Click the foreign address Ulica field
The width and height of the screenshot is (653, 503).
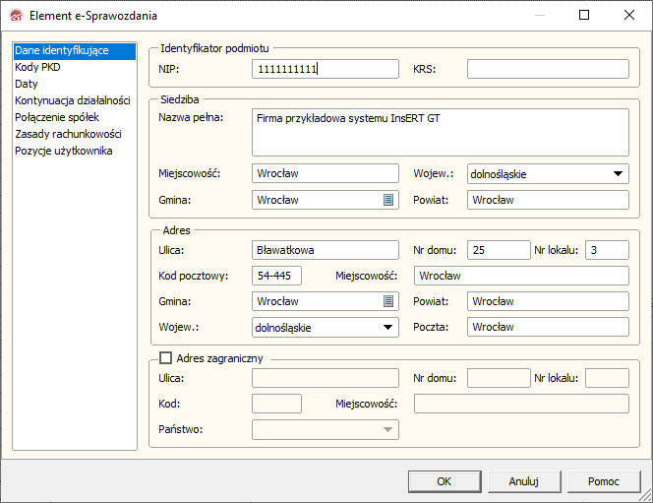pyautogui.click(x=326, y=378)
